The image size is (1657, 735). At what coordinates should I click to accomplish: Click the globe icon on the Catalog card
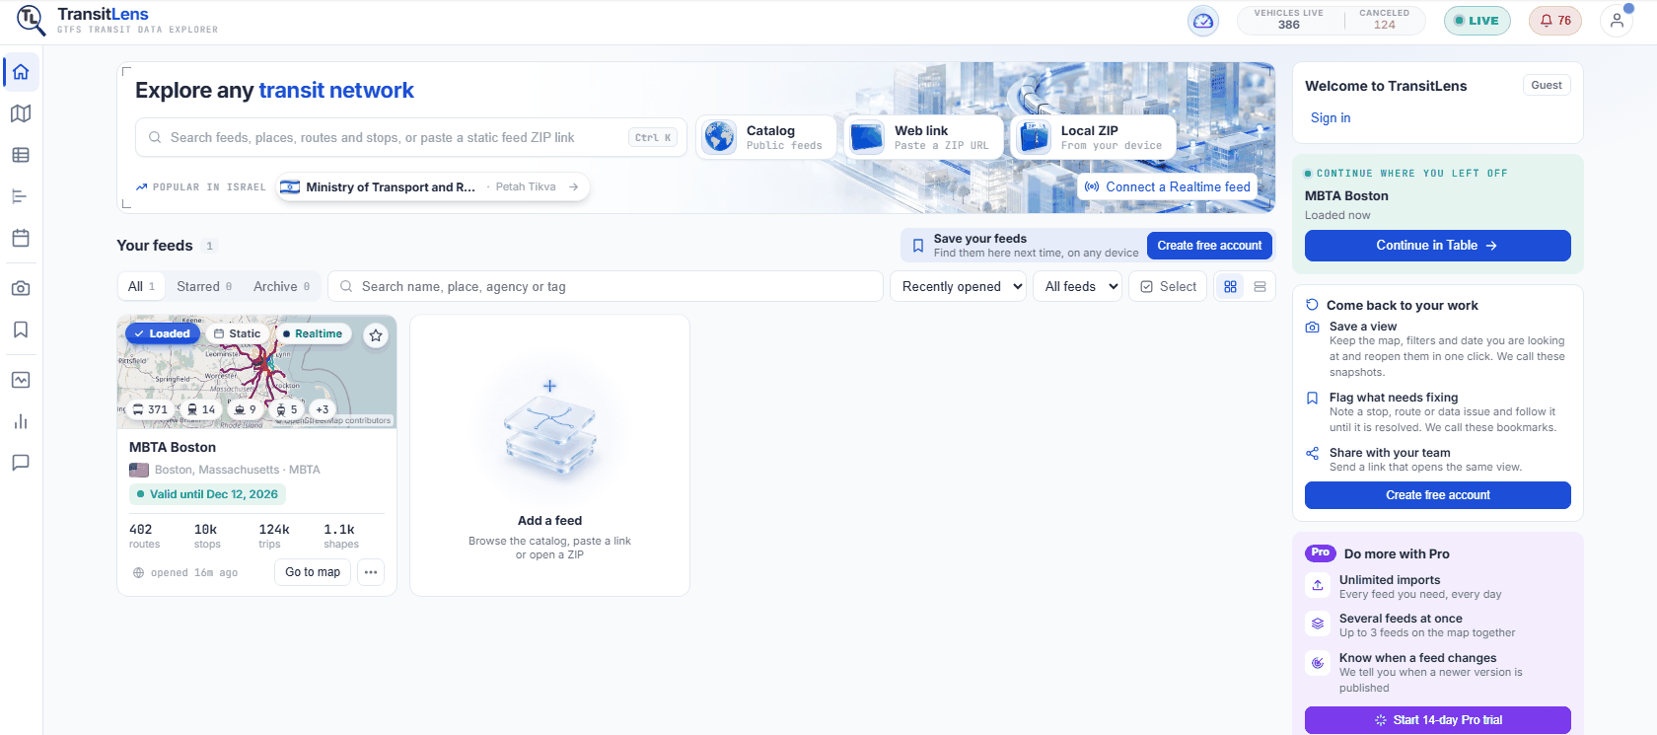[x=720, y=137]
